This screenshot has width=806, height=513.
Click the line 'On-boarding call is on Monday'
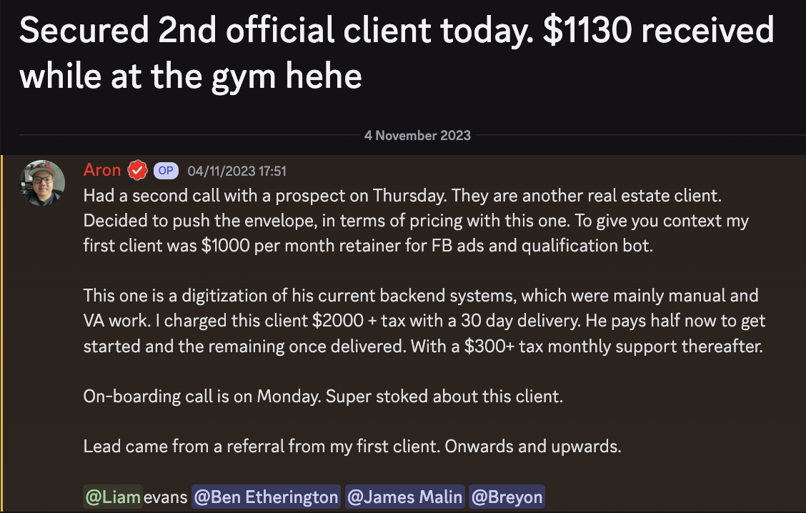(323, 397)
